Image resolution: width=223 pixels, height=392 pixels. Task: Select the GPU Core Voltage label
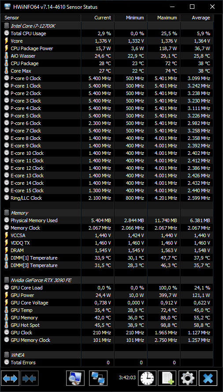30,303
